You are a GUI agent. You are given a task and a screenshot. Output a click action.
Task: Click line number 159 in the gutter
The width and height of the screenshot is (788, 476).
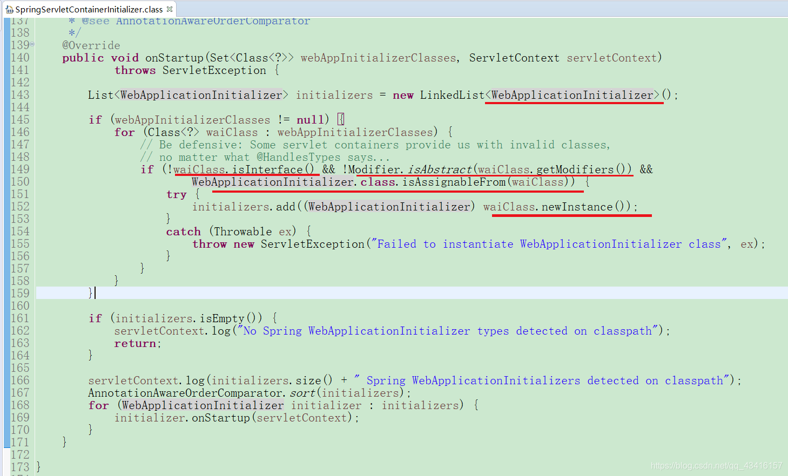(x=20, y=293)
